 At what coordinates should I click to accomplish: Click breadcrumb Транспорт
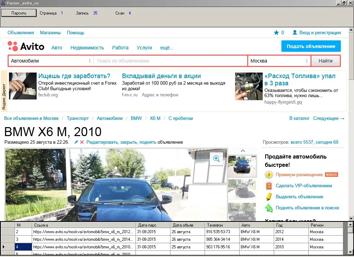pyautogui.click(x=78, y=118)
